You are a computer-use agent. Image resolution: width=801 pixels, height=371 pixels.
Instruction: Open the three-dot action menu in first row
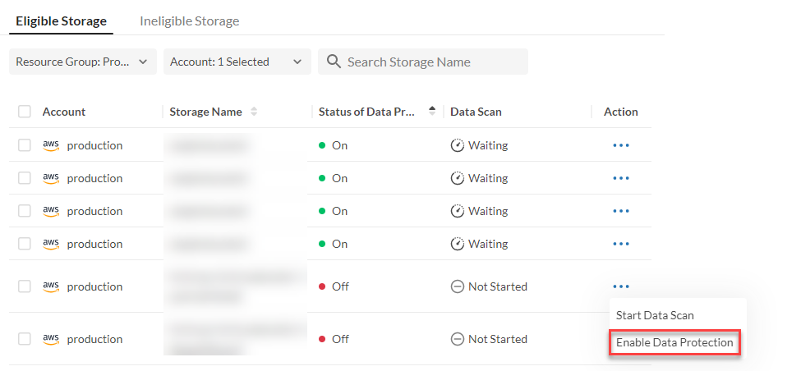(620, 145)
